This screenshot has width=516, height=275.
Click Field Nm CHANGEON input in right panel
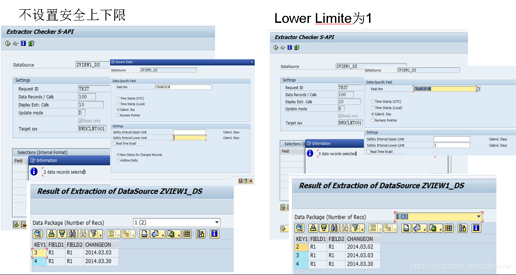444,89
